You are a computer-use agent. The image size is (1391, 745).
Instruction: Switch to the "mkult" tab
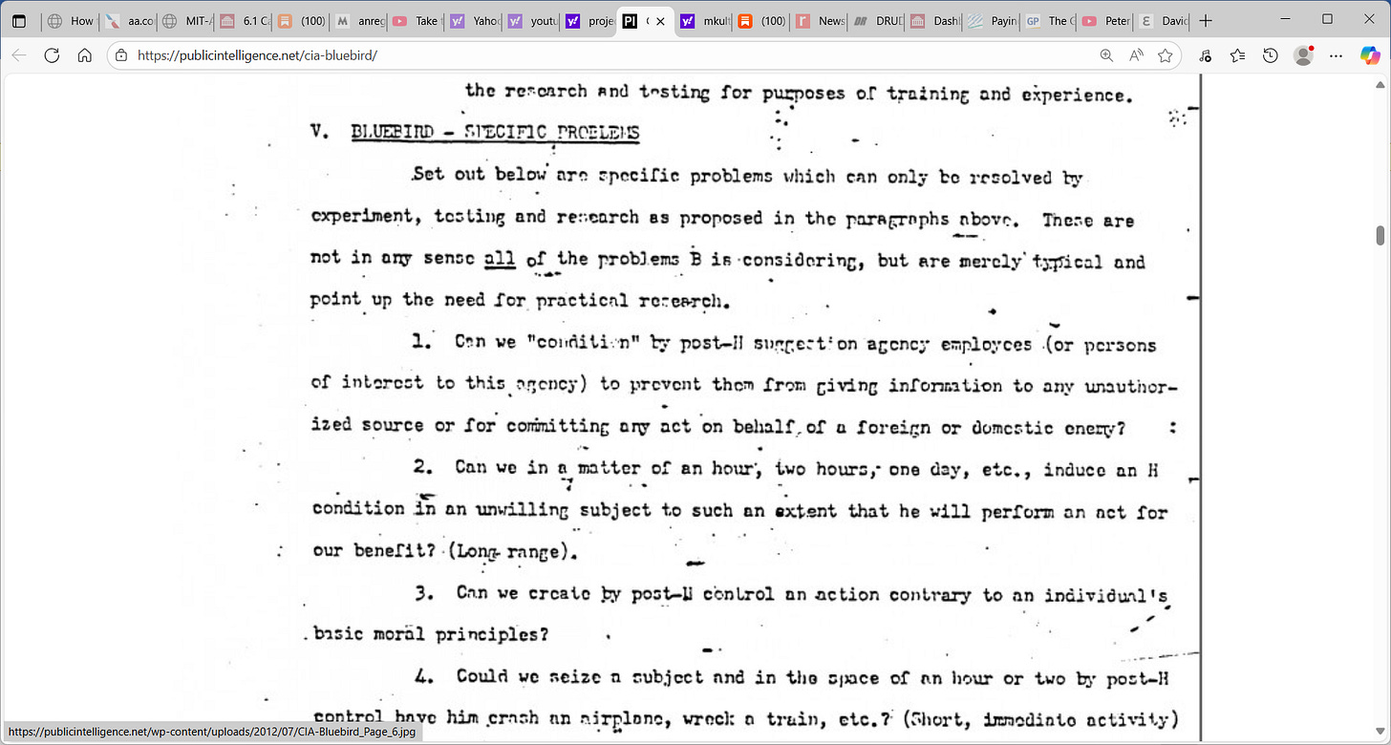tap(702, 20)
